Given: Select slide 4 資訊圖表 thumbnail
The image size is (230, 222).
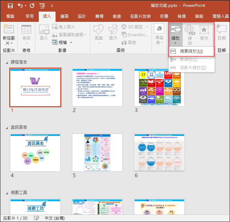Looking at the screenshot, I should coord(35,153).
